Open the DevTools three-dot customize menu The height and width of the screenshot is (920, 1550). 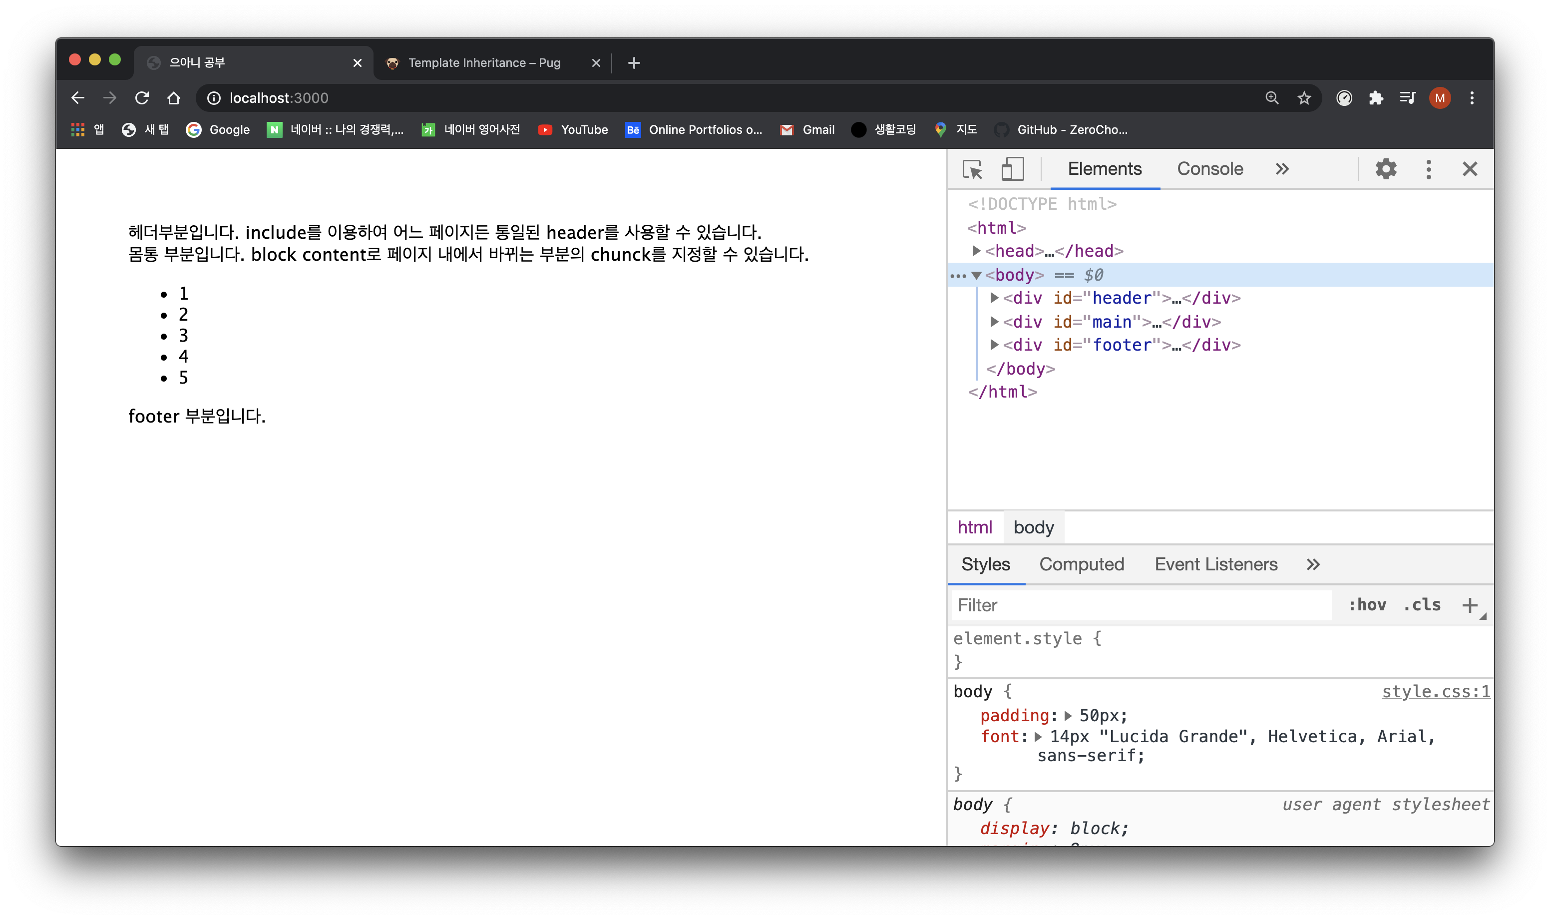tap(1429, 169)
